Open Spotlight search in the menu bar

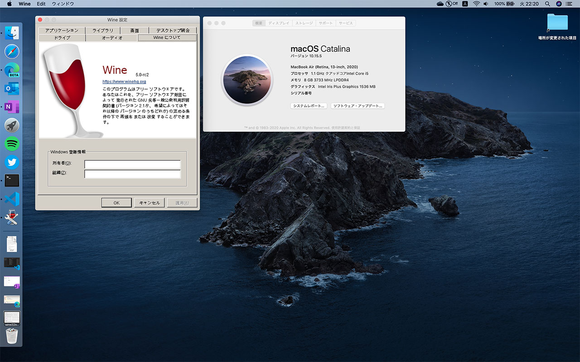click(x=547, y=4)
